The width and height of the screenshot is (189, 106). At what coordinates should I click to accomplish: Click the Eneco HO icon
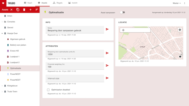coord(8,51)
